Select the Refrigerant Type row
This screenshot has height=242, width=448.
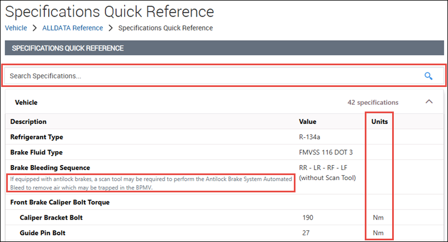pos(37,137)
